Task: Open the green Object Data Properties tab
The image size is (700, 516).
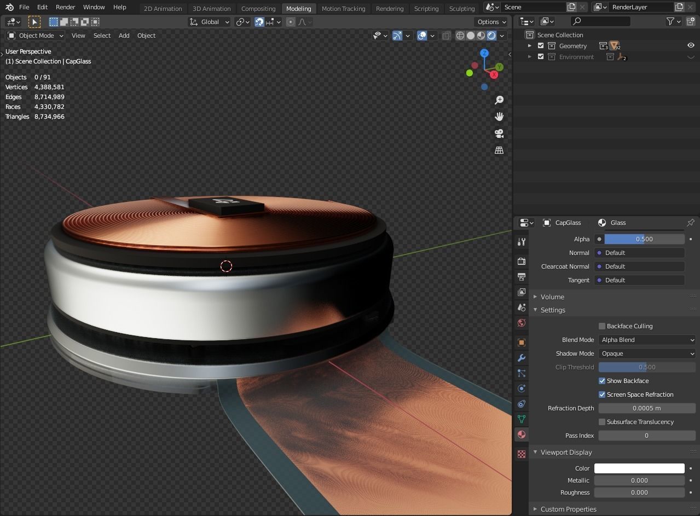Action: (x=521, y=419)
